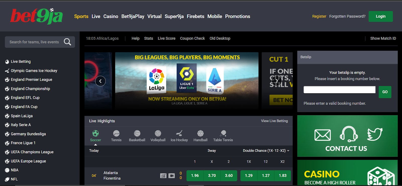Select the Volleyball sport icon
The height and width of the screenshot is (186, 402).
(158, 133)
